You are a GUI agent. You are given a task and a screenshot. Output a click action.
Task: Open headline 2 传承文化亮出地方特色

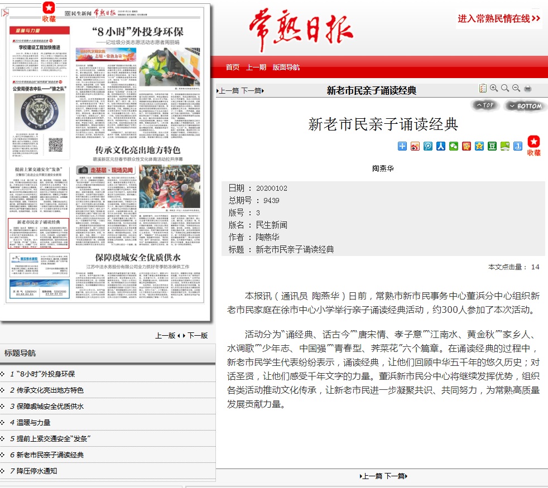(x=50, y=390)
